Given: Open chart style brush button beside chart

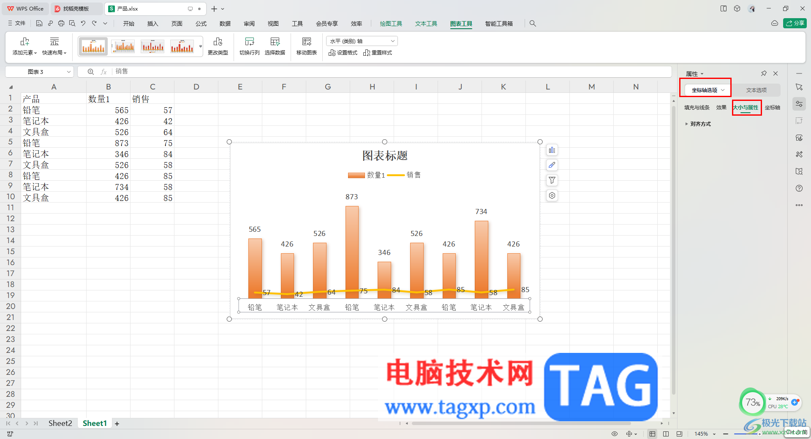Looking at the screenshot, I should [x=552, y=165].
